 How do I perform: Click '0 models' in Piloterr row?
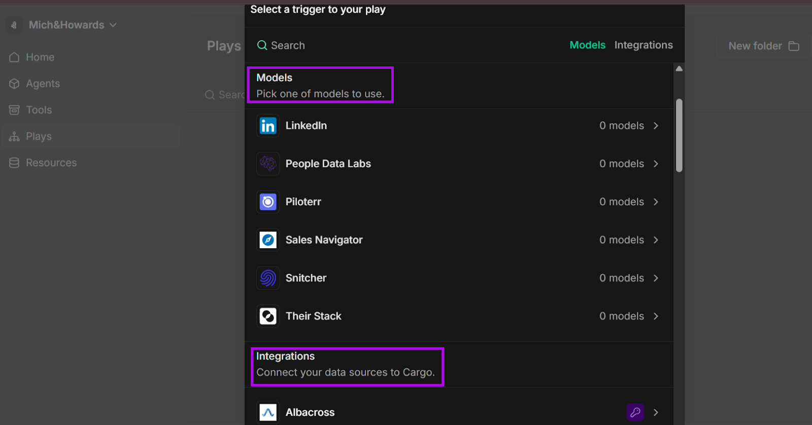[x=622, y=202]
